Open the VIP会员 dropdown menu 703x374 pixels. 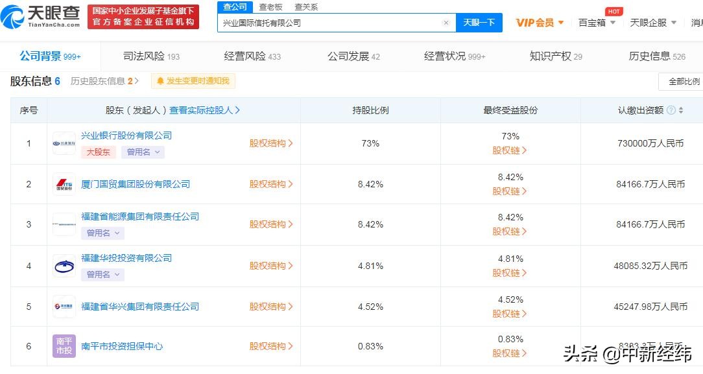click(540, 23)
